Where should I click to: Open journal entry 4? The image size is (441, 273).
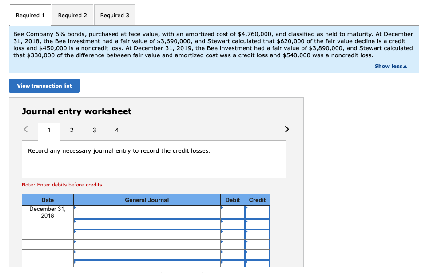117,130
